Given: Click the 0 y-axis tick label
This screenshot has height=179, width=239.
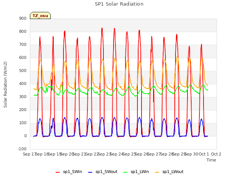Looking at the screenshot, I should (x=25, y=136).
